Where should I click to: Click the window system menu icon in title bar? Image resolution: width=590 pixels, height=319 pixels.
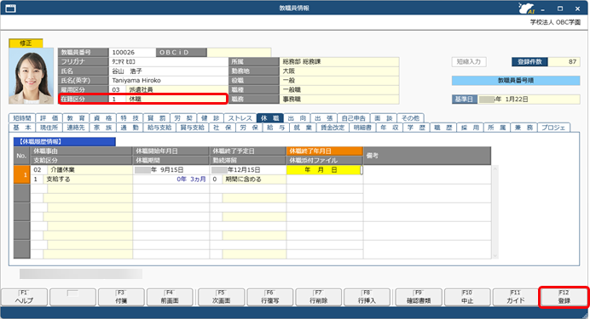coord(10,8)
